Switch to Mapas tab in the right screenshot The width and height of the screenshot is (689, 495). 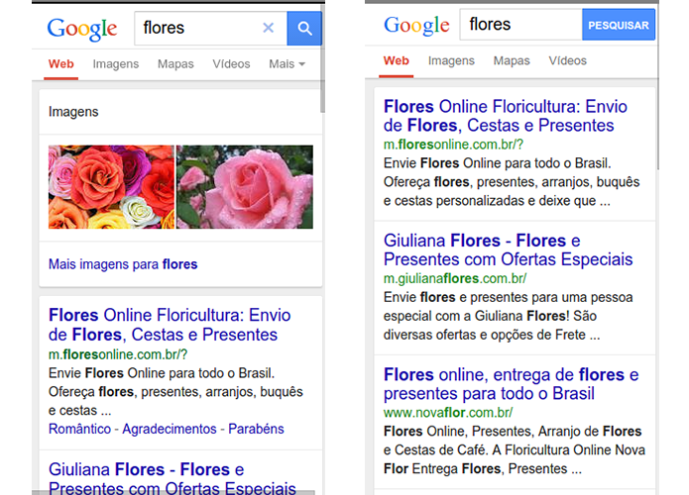click(512, 61)
